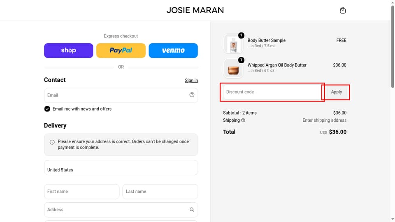This screenshot has height=222, width=395.
Task: Click the Body Butter Sample product name
Action: pos(267,40)
